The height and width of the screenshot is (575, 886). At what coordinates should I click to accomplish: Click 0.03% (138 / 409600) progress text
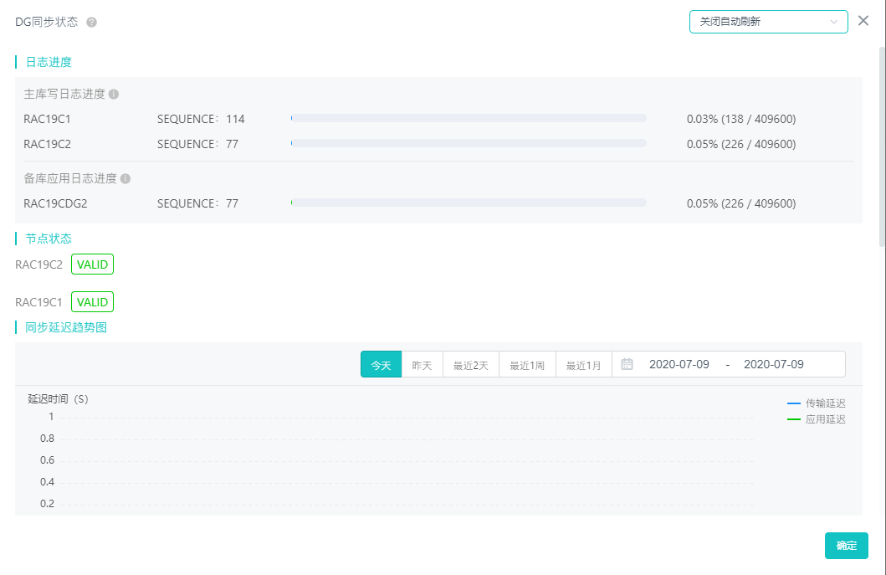tap(741, 120)
